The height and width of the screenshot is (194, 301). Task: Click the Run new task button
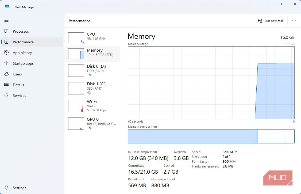pos(271,21)
